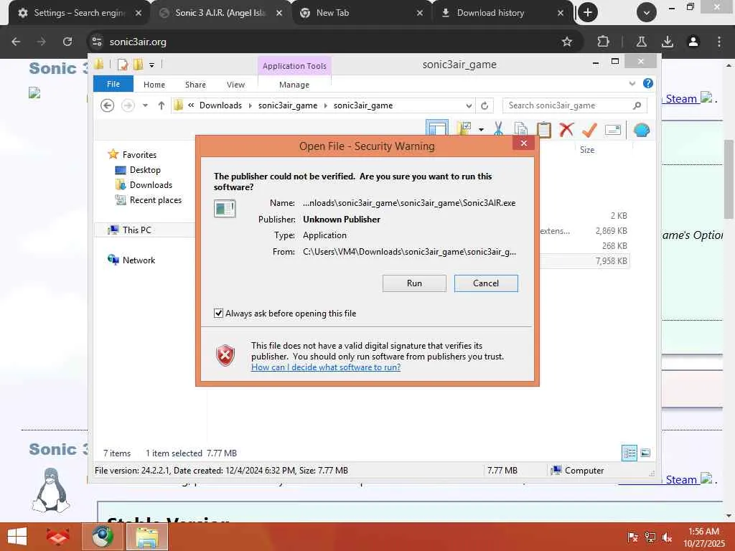Image resolution: width=735 pixels, height=551 pixels.
Task: Open quick access toolbar dropdown arrow
Action: pos(151,65)
